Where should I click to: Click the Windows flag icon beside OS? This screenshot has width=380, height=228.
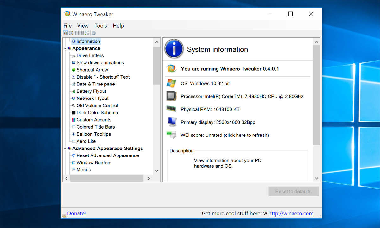[x=171, y=83]
